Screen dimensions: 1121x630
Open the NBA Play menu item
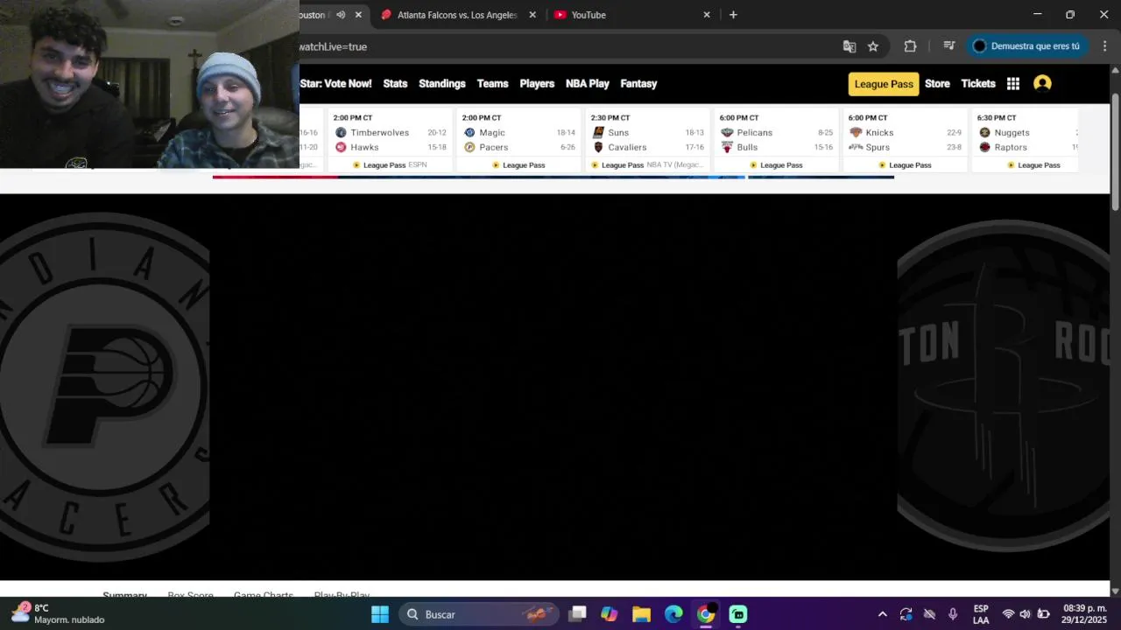pos(588,84)
